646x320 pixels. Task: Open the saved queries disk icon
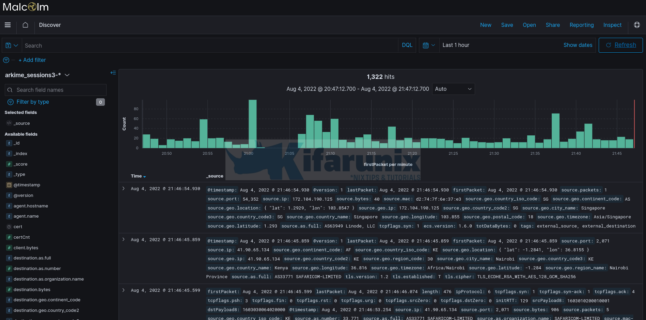point(12,45)
